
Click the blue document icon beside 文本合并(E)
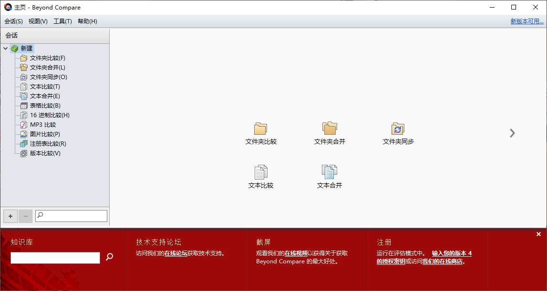[x=24, y=96]
